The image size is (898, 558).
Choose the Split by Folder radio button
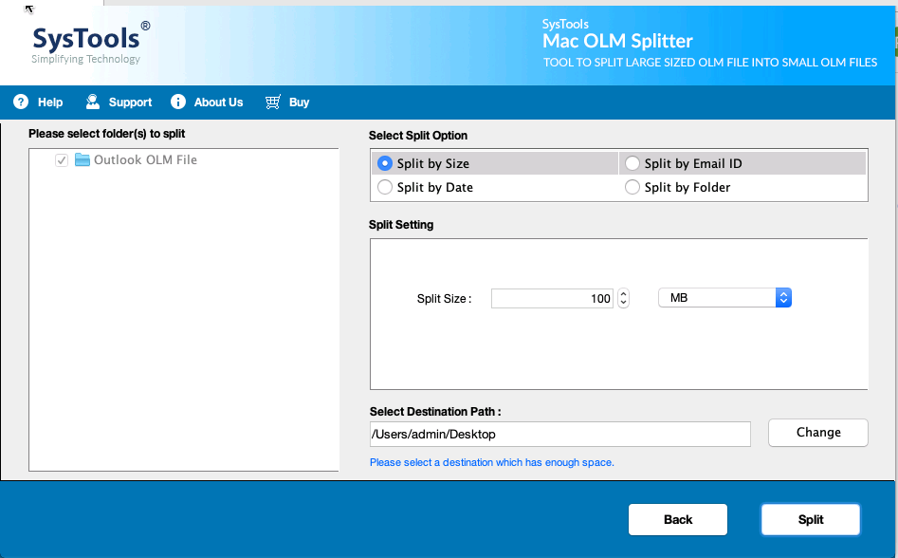(x=632, y=187)
